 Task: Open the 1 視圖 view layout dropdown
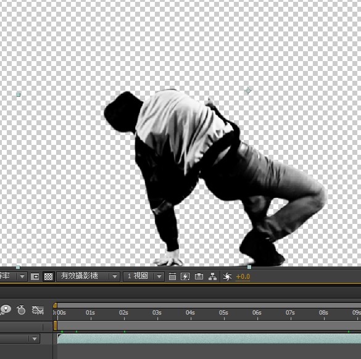144,276
